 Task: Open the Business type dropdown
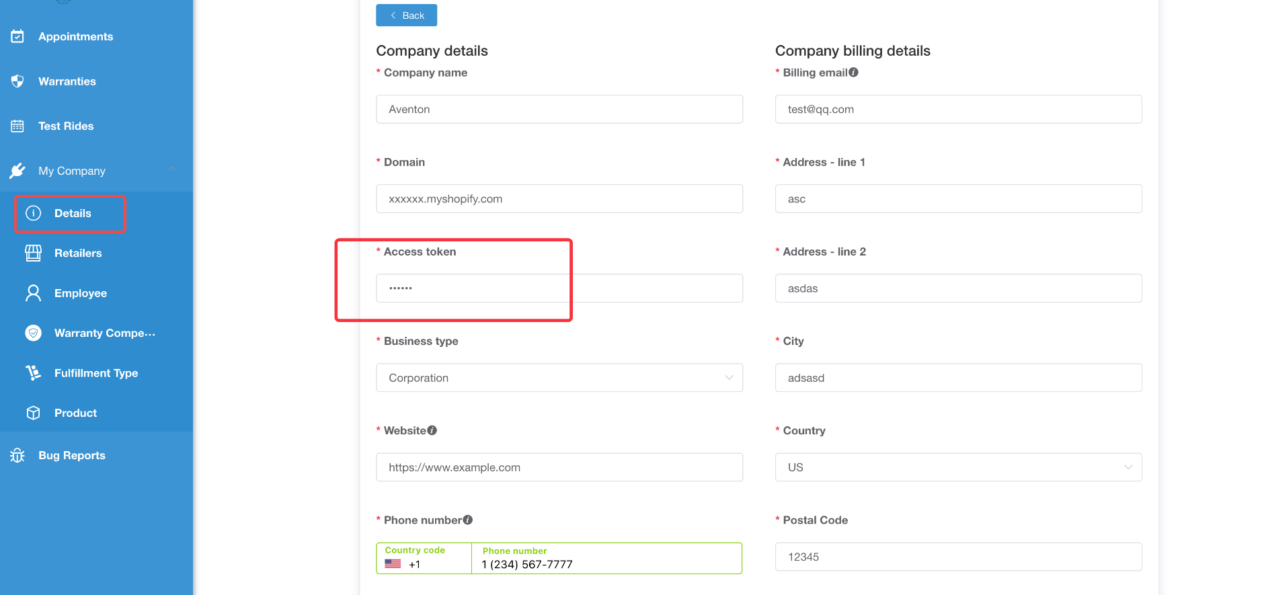[559, 378]
